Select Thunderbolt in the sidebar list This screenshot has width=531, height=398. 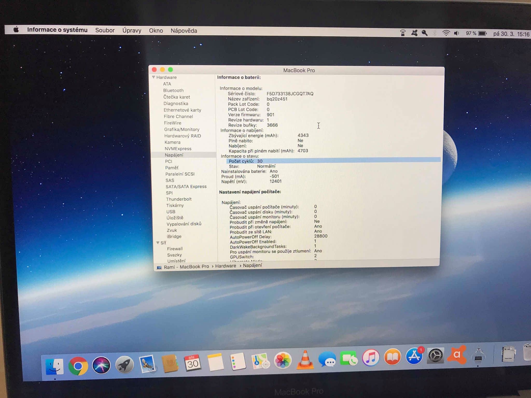179,199
